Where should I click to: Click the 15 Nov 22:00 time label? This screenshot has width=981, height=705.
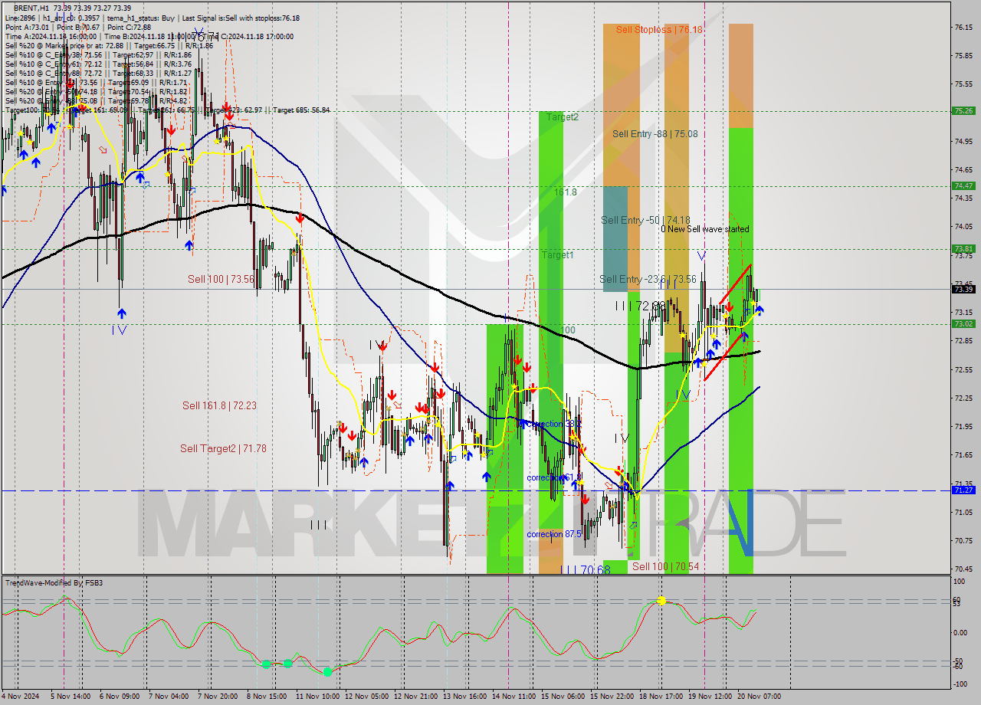click(x=612, y=697)
